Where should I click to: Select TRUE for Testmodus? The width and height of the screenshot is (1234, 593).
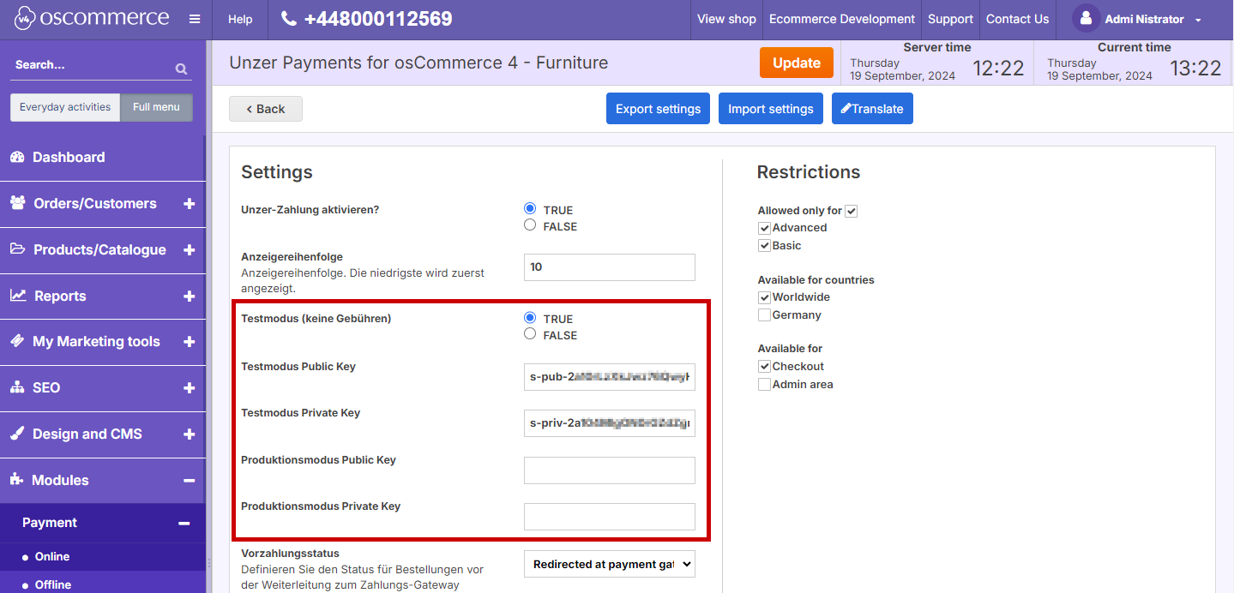pos(530,317)
